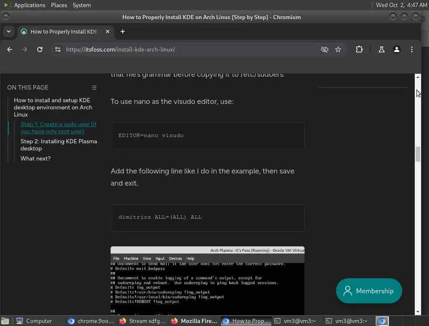Image resolution: width=429 pixels, height=326 pixels.
Task: Reload the itsfoss page
Action: [40, 49]
